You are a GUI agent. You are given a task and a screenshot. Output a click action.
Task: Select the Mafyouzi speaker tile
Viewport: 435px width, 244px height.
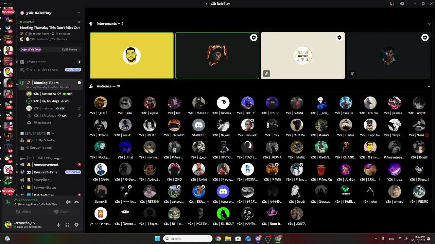click(x=303, y=56)
